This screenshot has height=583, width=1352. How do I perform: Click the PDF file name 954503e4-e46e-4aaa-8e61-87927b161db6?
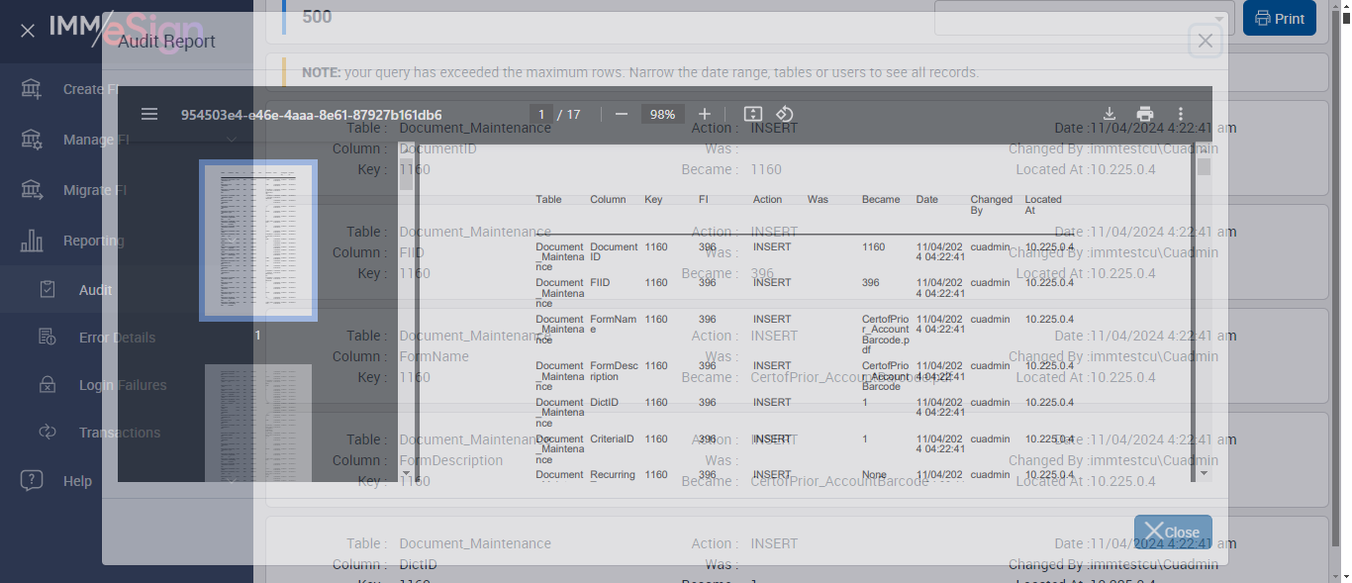pyautogui.click(x=312, y=114)
